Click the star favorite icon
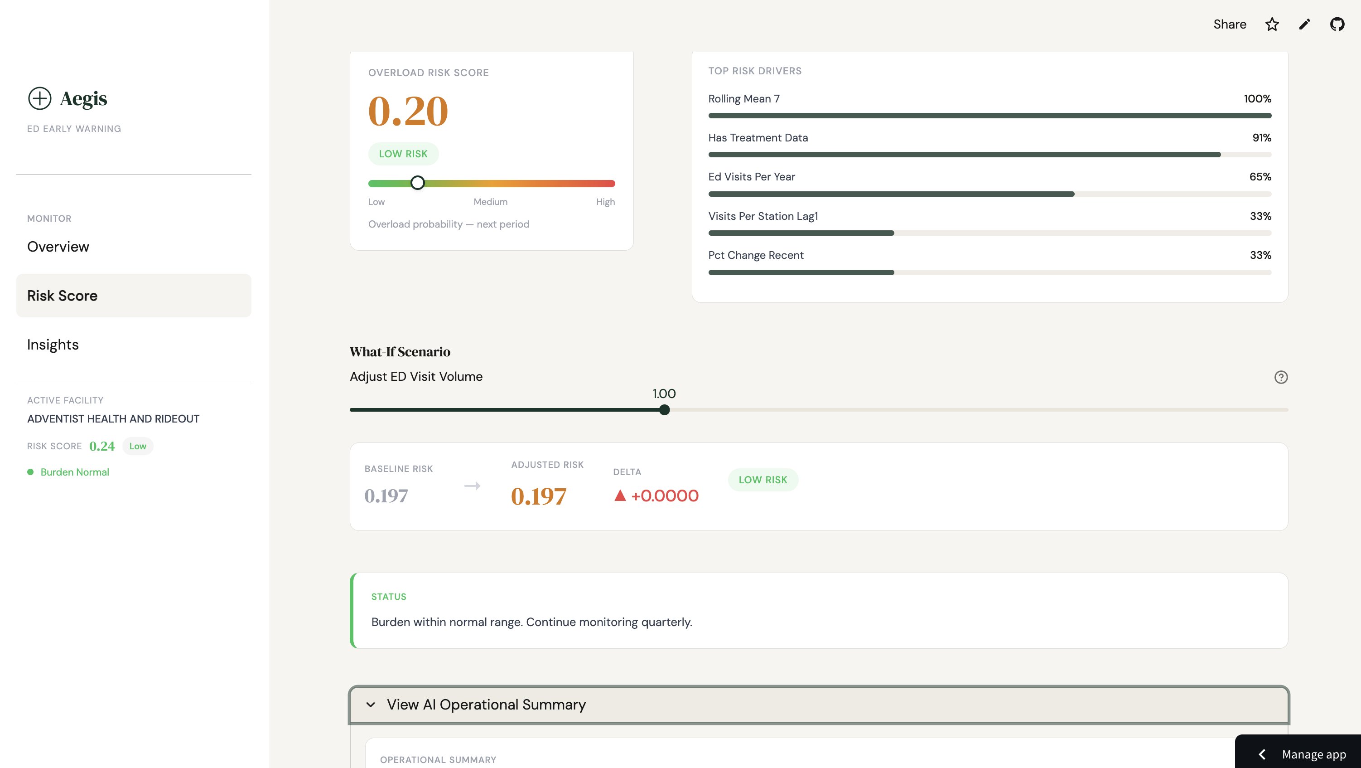 click(x=1272, y=24)
